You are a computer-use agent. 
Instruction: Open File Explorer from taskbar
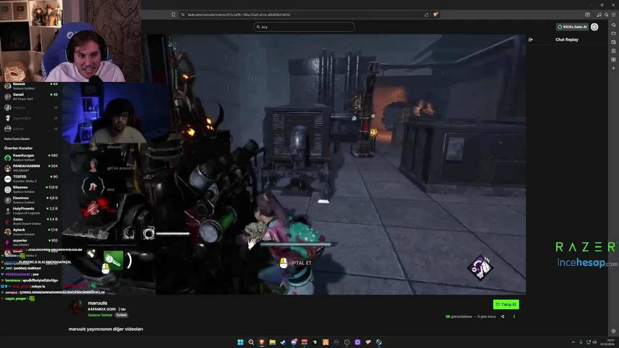pyautogui.click(x=272, y=342)
